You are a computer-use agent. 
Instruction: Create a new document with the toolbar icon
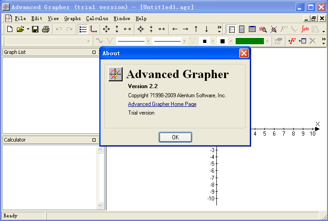coord(10,29)
